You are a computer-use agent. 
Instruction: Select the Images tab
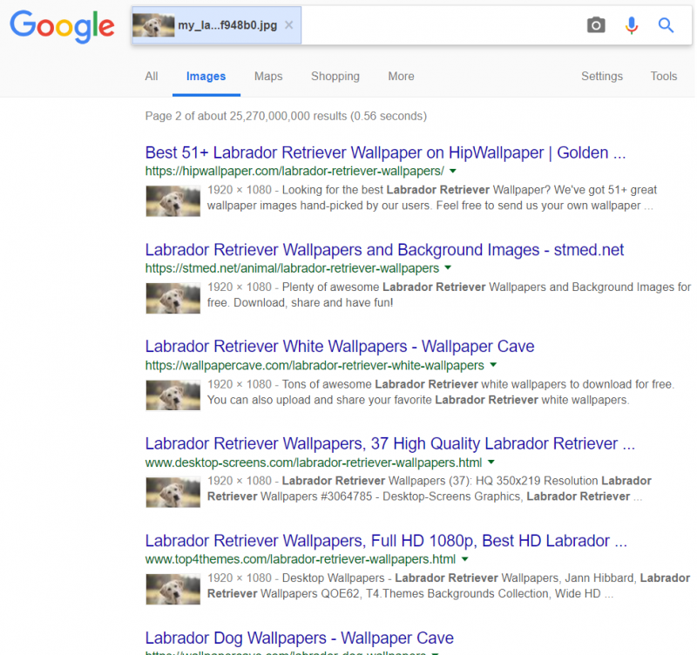(x=206, y=77)
